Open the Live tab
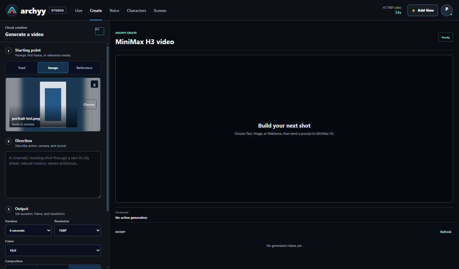 pyautogui.click(x=79, y=11)
